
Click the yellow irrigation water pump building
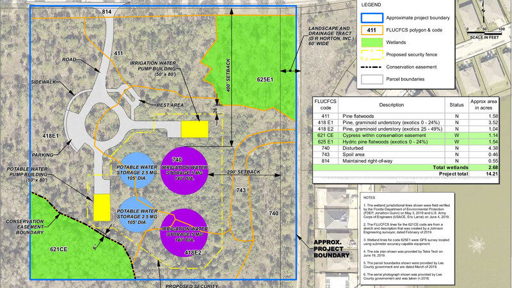pos(194,128)
